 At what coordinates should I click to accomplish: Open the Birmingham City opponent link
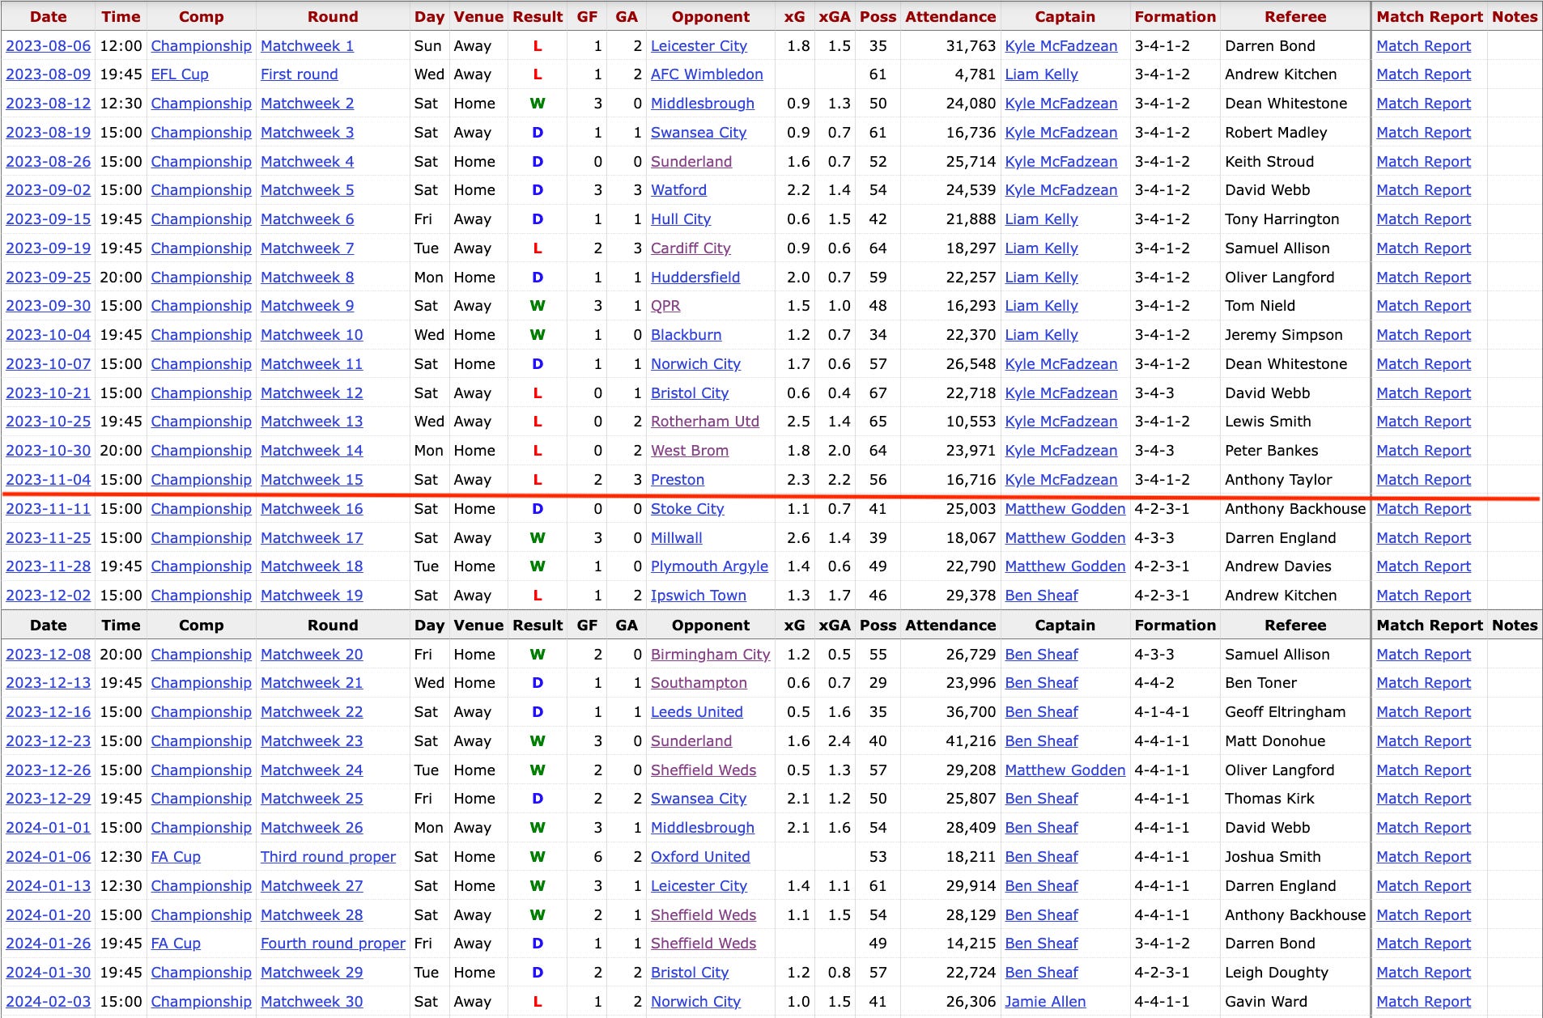pos(710,655)
